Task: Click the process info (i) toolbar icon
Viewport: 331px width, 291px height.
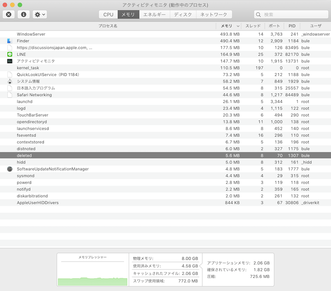Action: coord(24,14)
